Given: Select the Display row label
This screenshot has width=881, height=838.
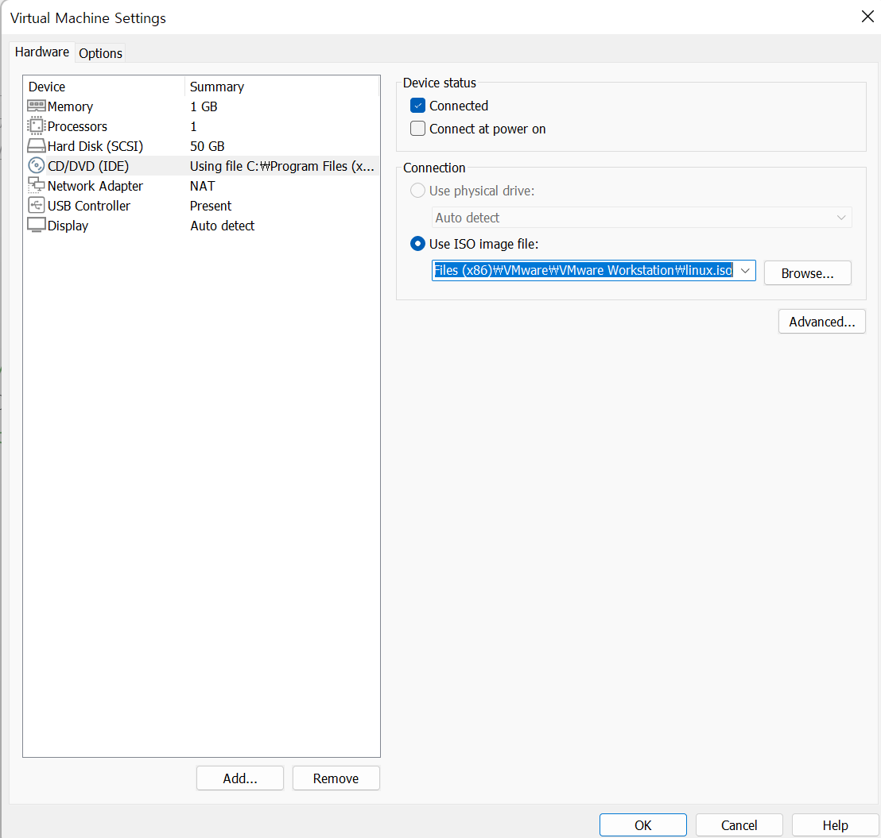Looking at the screenshot, I should (68, 226).
